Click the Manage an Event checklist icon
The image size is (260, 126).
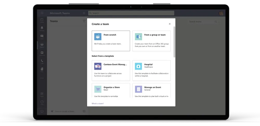tap(138, 89)
